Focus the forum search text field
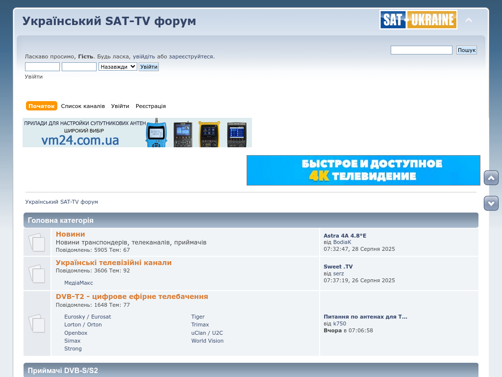The width and height of the screenshot is (502, 377). point(421,50)
